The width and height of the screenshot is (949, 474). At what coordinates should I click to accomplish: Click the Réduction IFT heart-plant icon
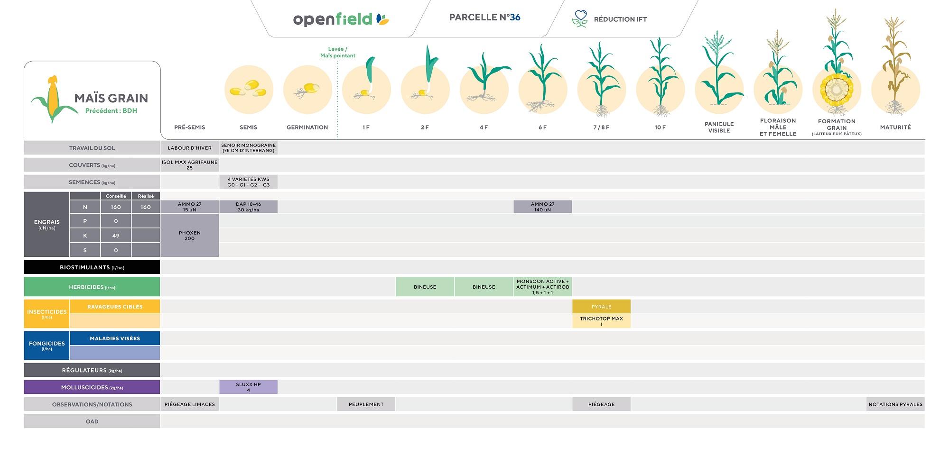[579, 19]
